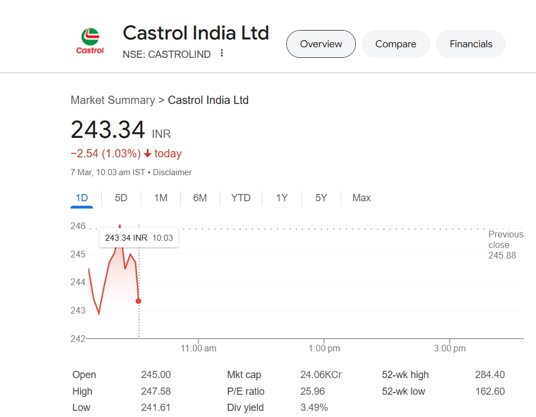Open the three-dot more options menu
The width and height of the screenshot is (536, 417).
[x=222, y=53]
